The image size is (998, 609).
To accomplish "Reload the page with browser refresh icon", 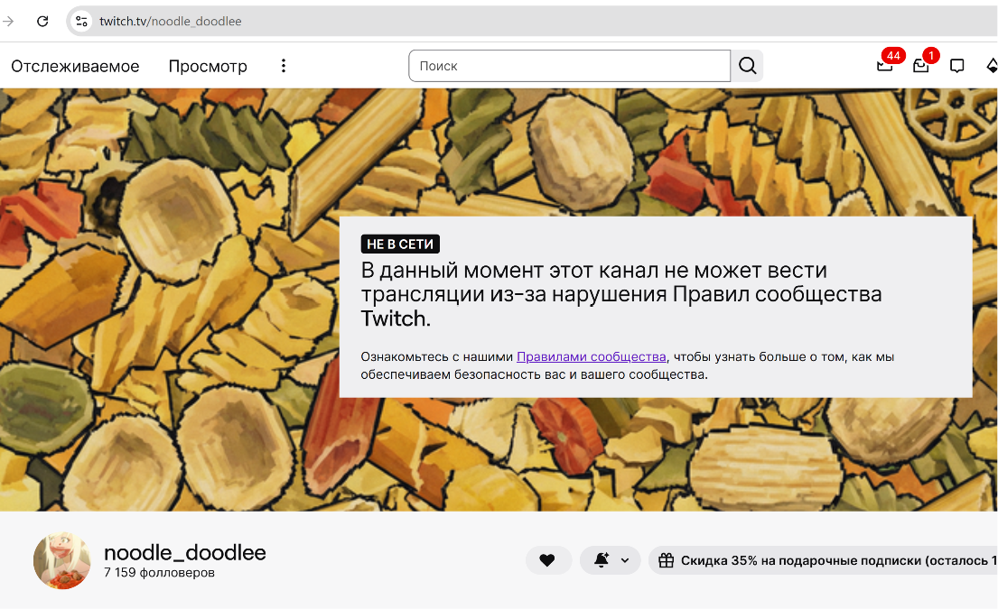I will [42, 21].
